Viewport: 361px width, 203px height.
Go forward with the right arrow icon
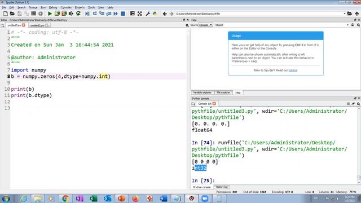pos(171,14)
